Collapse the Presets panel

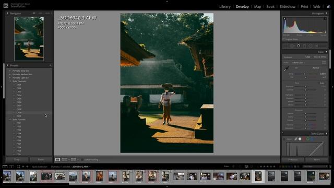(8, 65)
